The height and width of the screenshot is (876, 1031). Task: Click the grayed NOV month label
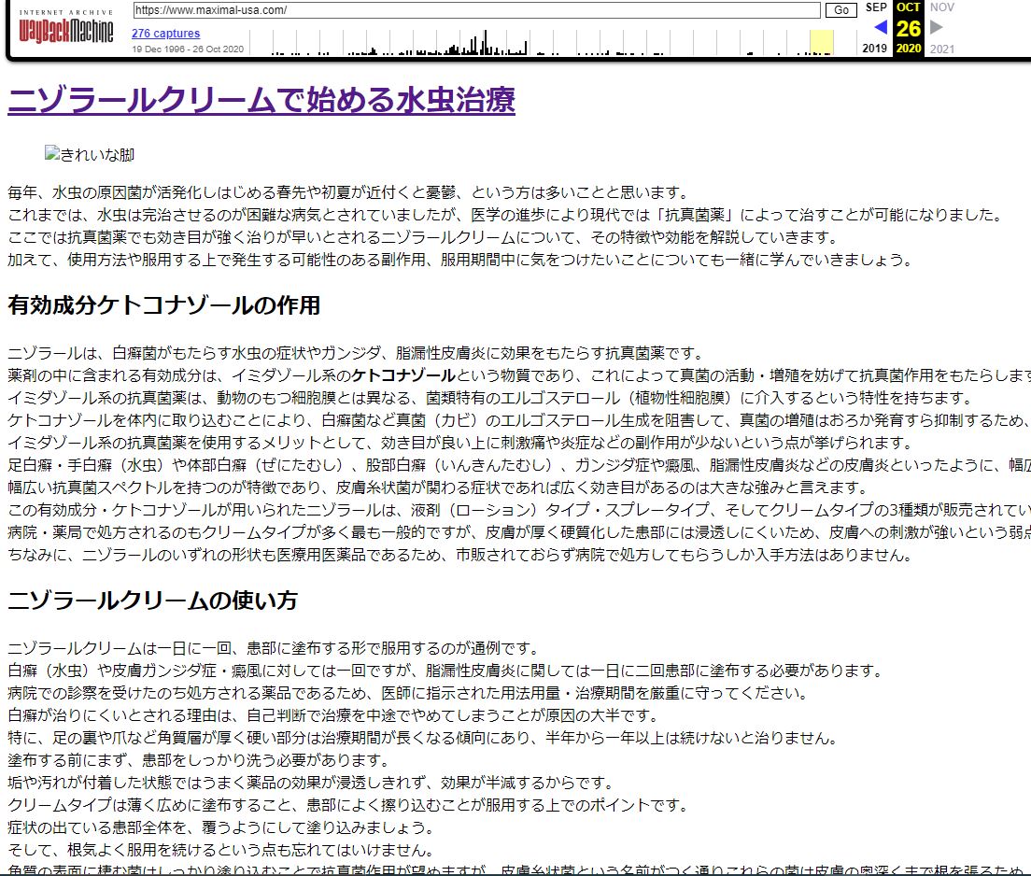[x=941, y=7]
